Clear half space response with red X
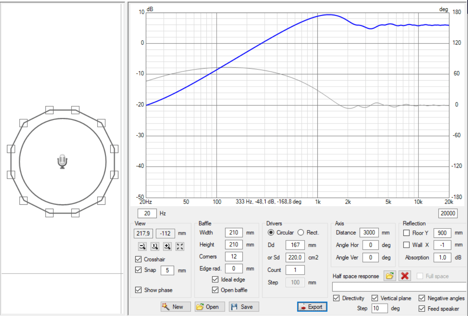 pos(404,276)
